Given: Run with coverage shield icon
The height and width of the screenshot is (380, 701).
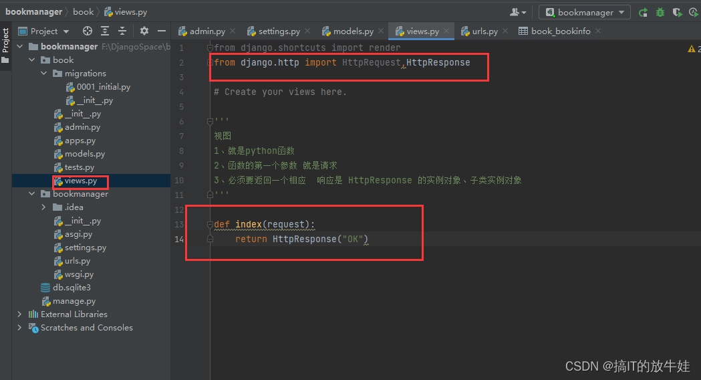Looking at the screenshot, I should pyautogui.click(x=678, y=13).
